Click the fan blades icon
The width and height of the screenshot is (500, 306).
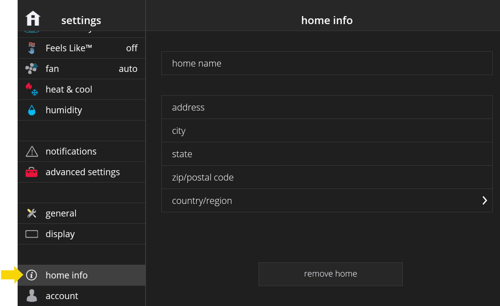[x=31, y=69]
